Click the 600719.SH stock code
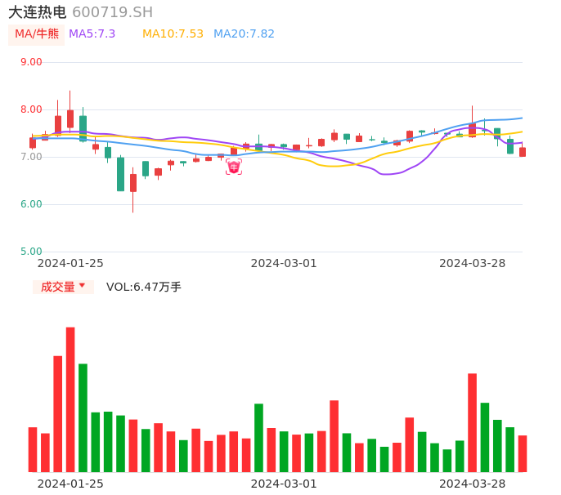The height and width of the screenshot is (495, 561). pos(112,12)
